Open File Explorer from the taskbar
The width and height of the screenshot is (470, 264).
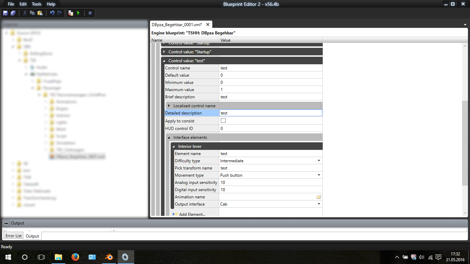[x=58, y=257]
